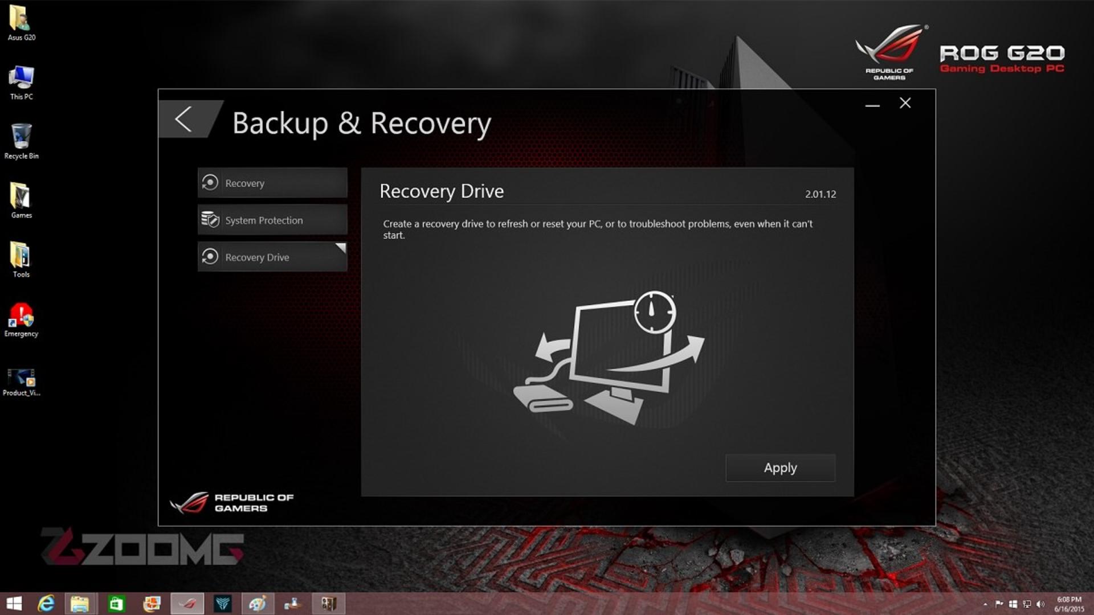
Task: Minimize the Backup & Recovery window
Action: (872, 104)
